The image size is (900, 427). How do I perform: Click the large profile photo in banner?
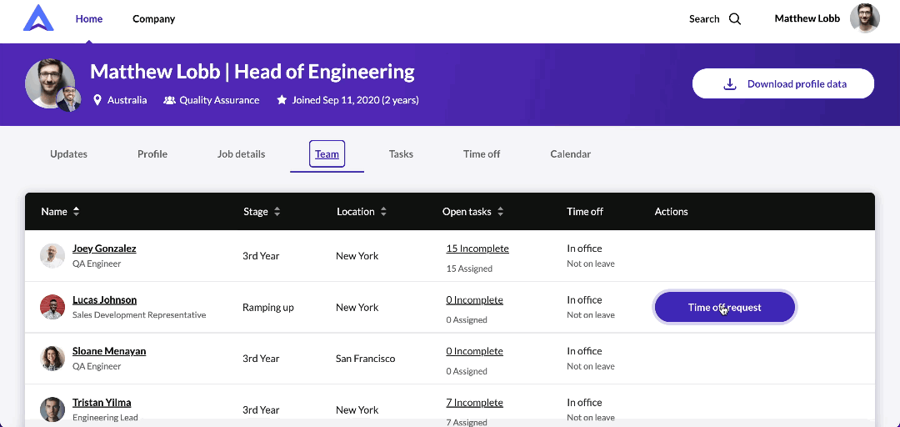(46, 83)
